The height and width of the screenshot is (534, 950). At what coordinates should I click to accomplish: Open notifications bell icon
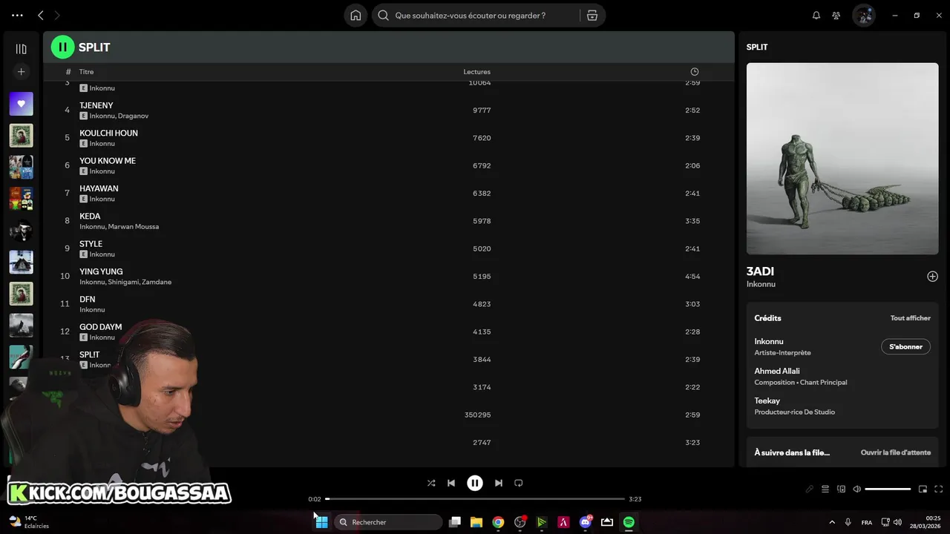pos(816,15)
